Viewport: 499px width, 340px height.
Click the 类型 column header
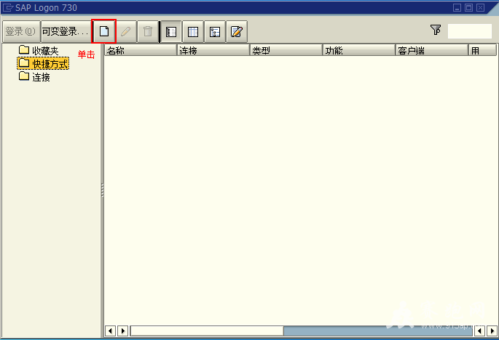point(286,50)
